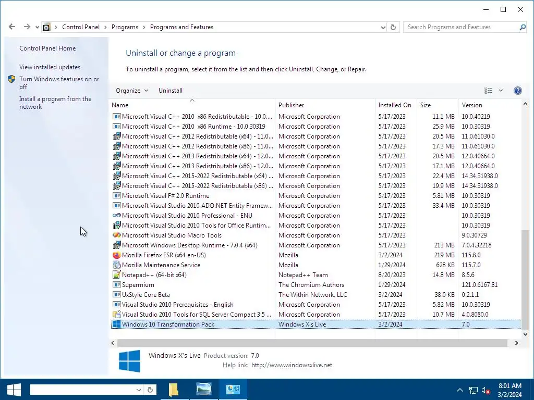
Task: Go back with the left arrow
Action: point(12,27)
